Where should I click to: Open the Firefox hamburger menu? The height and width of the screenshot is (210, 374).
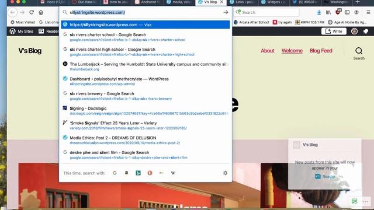pyautogui.click(x=368, y=12)
